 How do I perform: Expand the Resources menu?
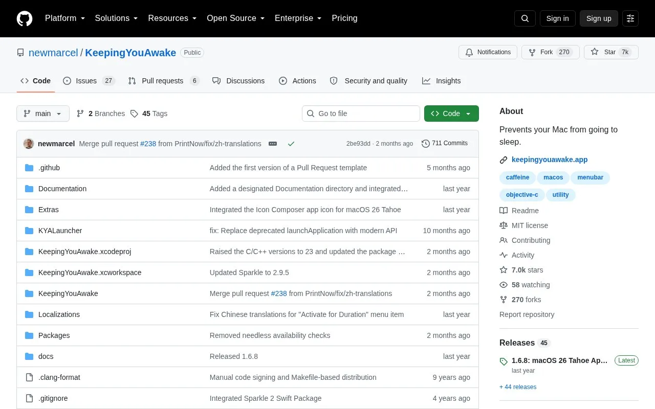click(x=172, y=18)
